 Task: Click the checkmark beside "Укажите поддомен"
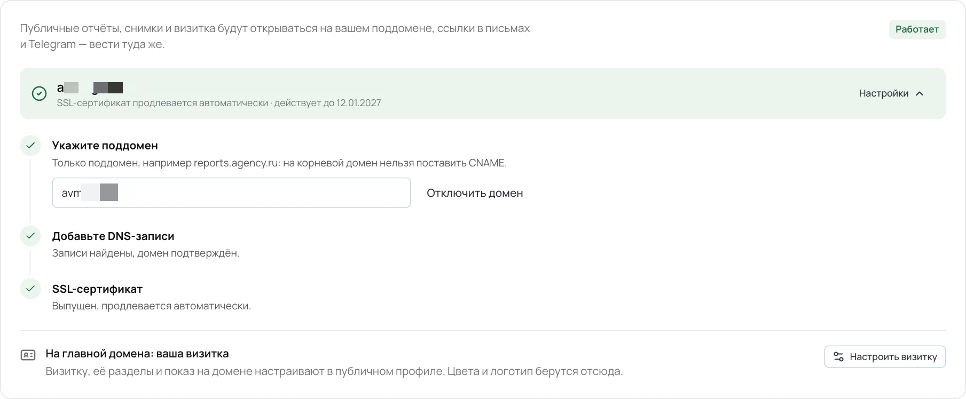coord(30,146)
